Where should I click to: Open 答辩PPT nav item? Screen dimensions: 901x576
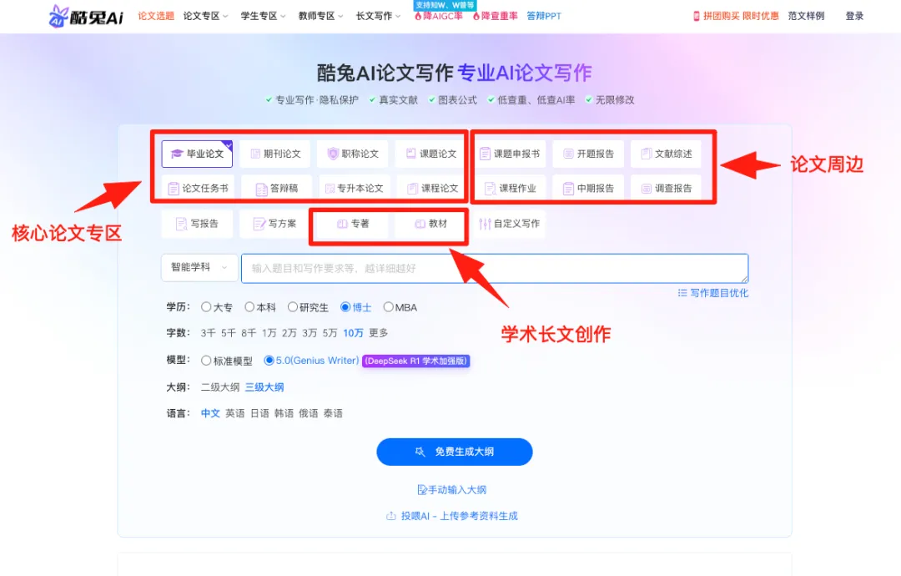coord(544,16)
